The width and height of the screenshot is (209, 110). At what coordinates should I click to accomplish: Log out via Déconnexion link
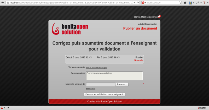[x=151, y=24]
